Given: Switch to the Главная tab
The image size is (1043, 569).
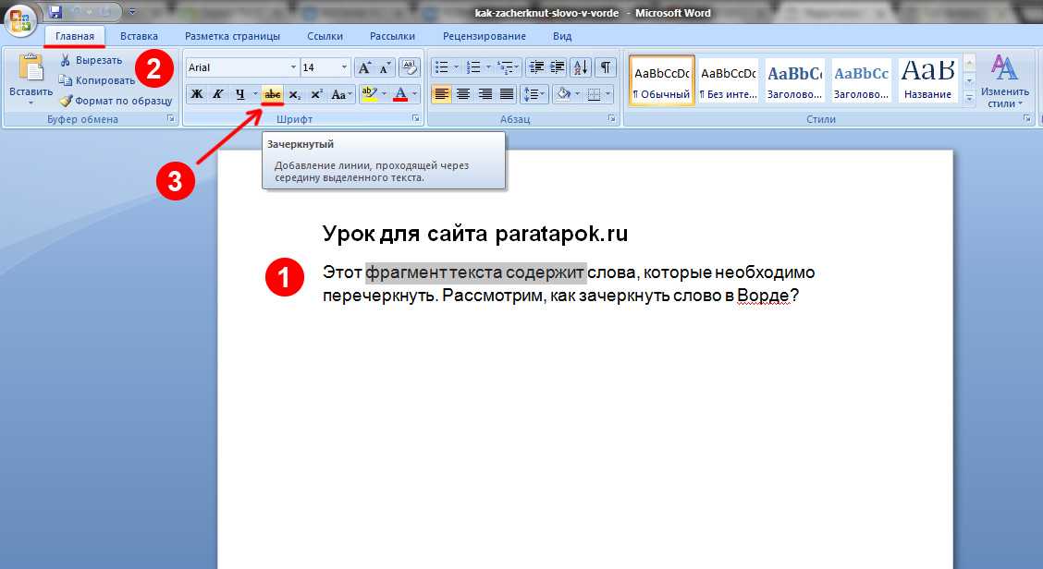Looking at the screenshot, I should click(x=75, y=36).
